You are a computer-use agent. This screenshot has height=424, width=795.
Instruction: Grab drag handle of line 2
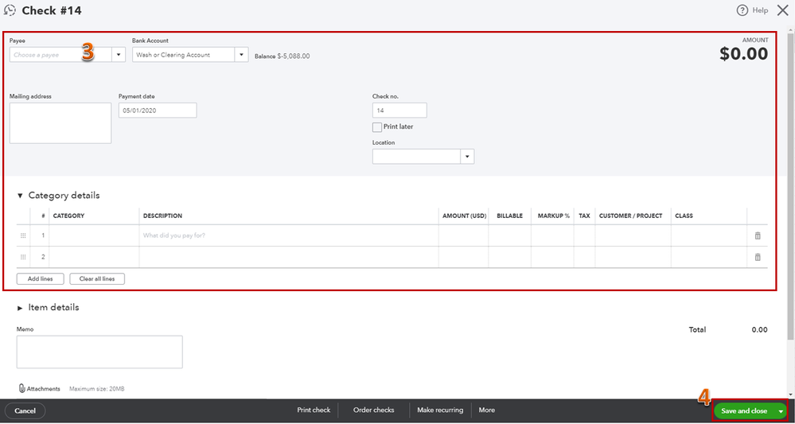click(x=23, y=257)
